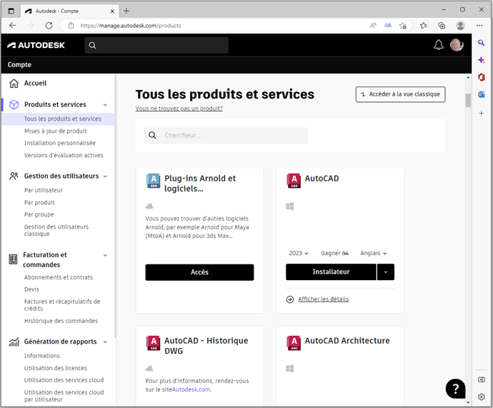Open Edge sidebar settings gear
Image resolution: width=493 pixels, height=408 pixels.
click(481, 397)
